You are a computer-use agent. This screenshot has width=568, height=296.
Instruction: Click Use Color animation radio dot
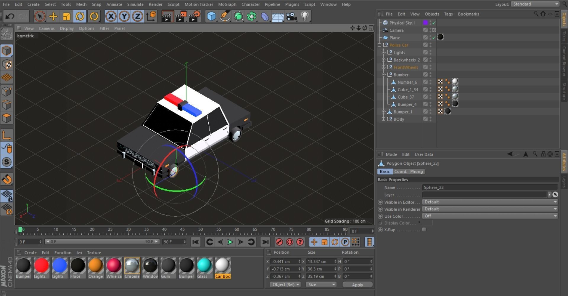click(x=380, y=216)
